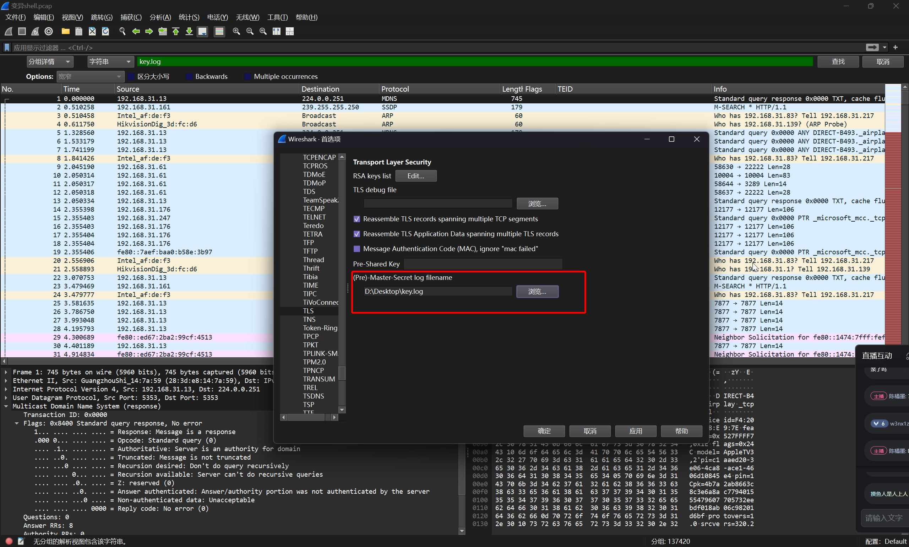
Task: Reload the capture file
Action: click(x=105, y=31)
